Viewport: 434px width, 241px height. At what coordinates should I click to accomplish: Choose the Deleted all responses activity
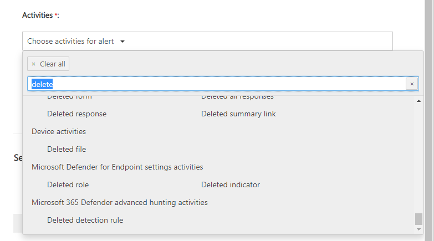(x=237, y=97)
